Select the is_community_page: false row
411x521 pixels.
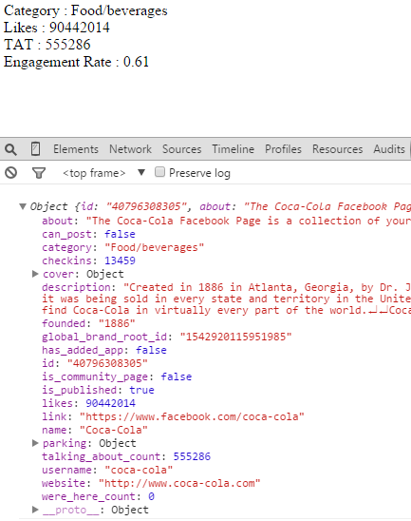[117, 376]
